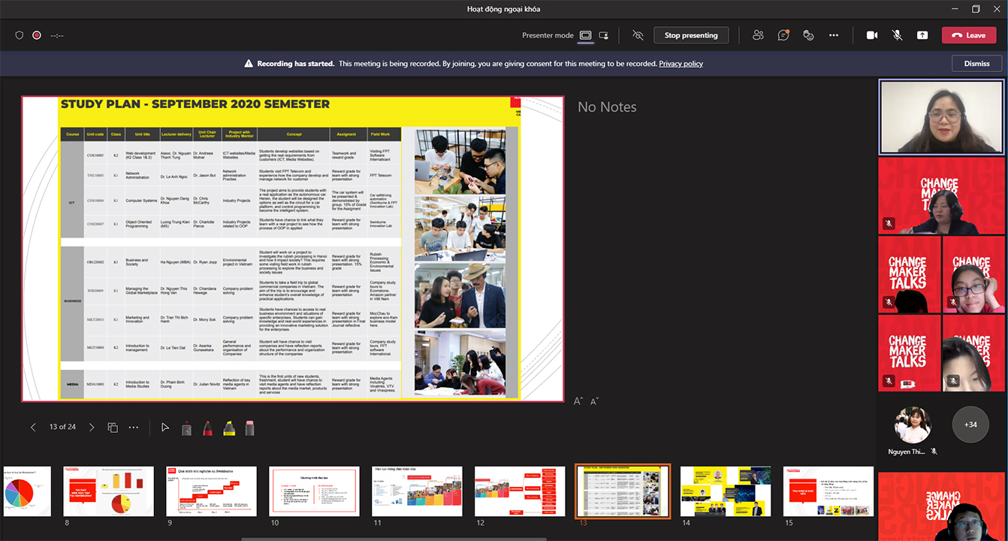Open the meeting chat

[x=783, y=35]
